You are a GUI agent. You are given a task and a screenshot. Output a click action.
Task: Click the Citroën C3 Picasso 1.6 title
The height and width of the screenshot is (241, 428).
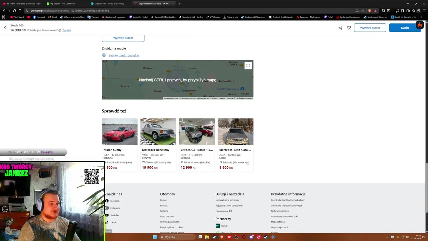pos(197,150)
